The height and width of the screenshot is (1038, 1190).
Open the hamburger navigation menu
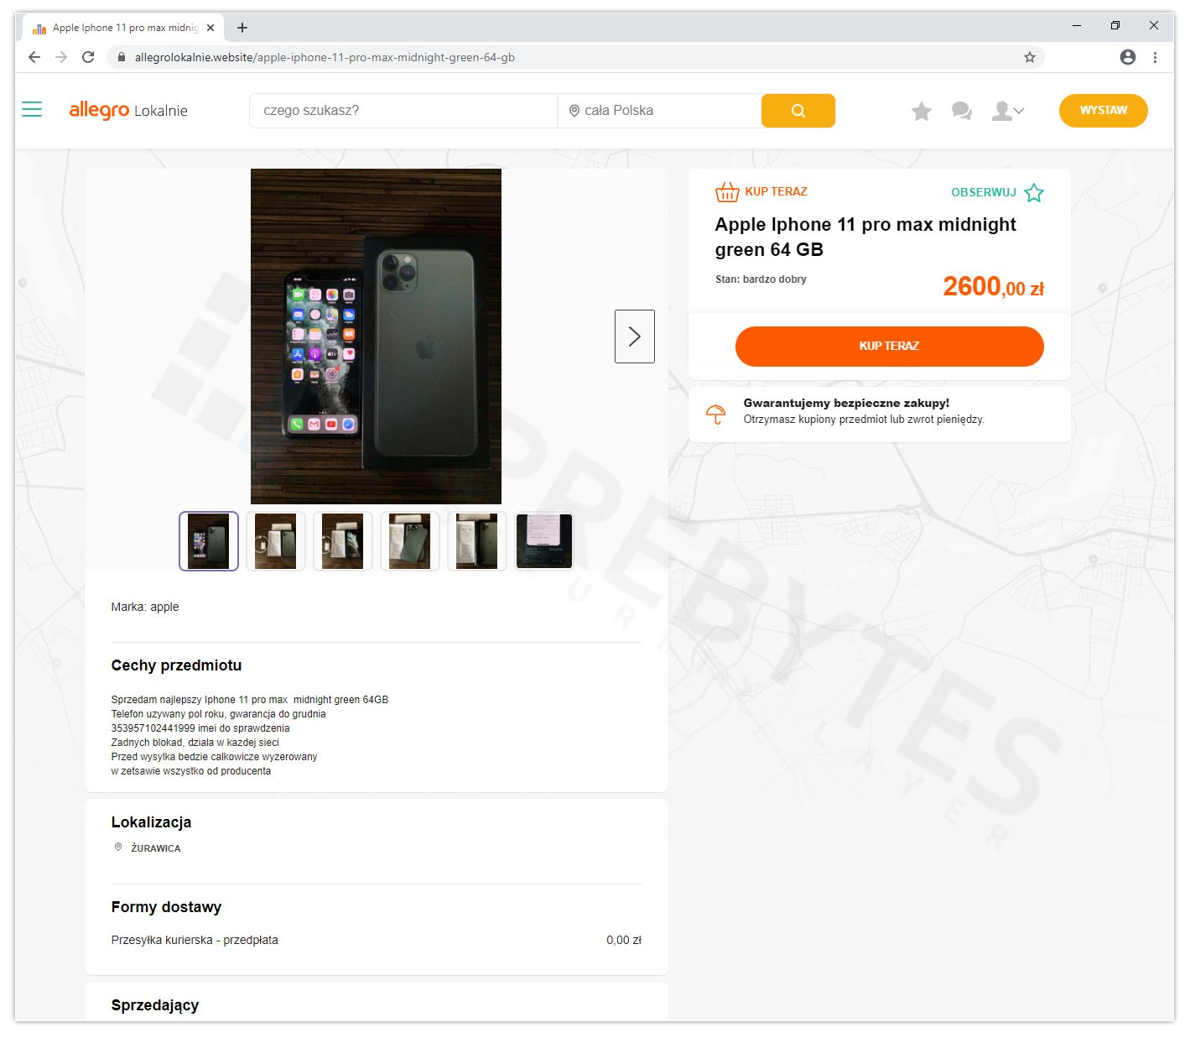(x=31, y=109)
